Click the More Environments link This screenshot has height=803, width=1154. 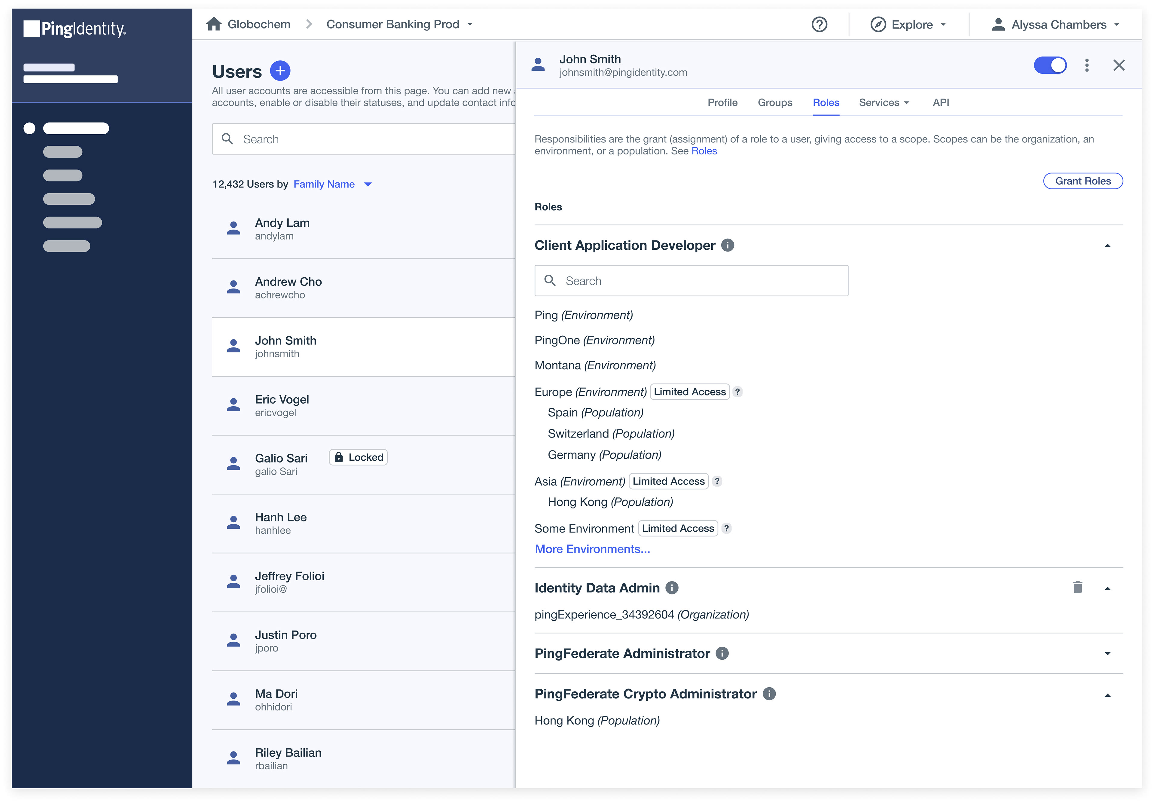pos(592,549)
